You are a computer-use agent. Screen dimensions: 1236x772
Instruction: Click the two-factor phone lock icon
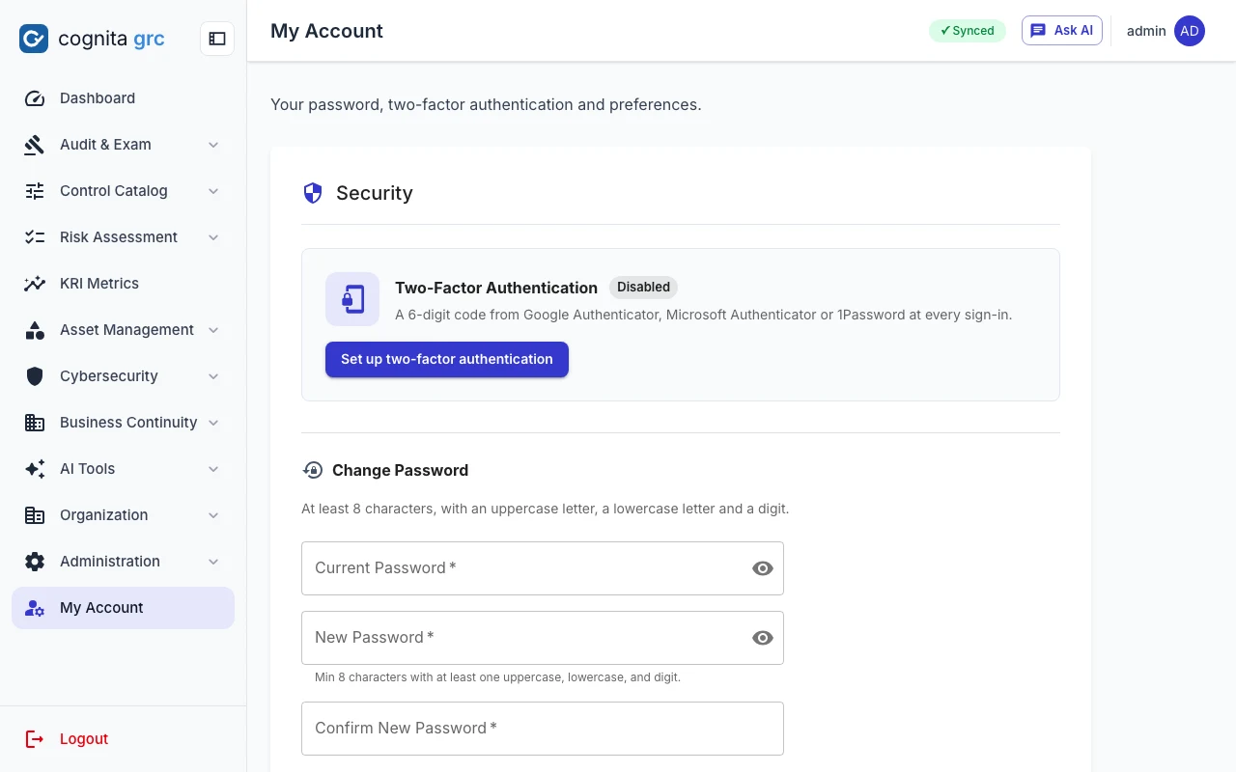click(352, 299)
